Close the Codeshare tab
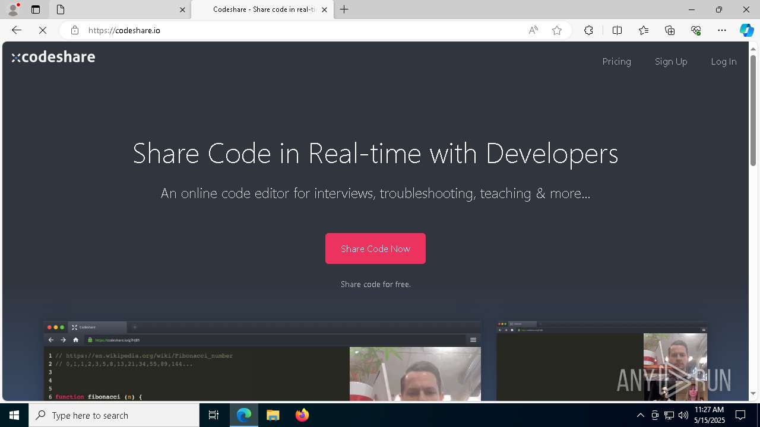760x427 pixels. pyautogui.click(x=324, y=9)
